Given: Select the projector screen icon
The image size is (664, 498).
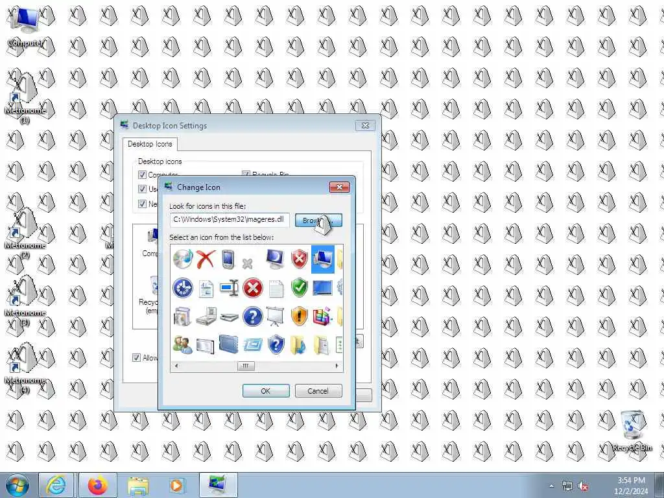Looking at the screenshot, I should point(275,316).
